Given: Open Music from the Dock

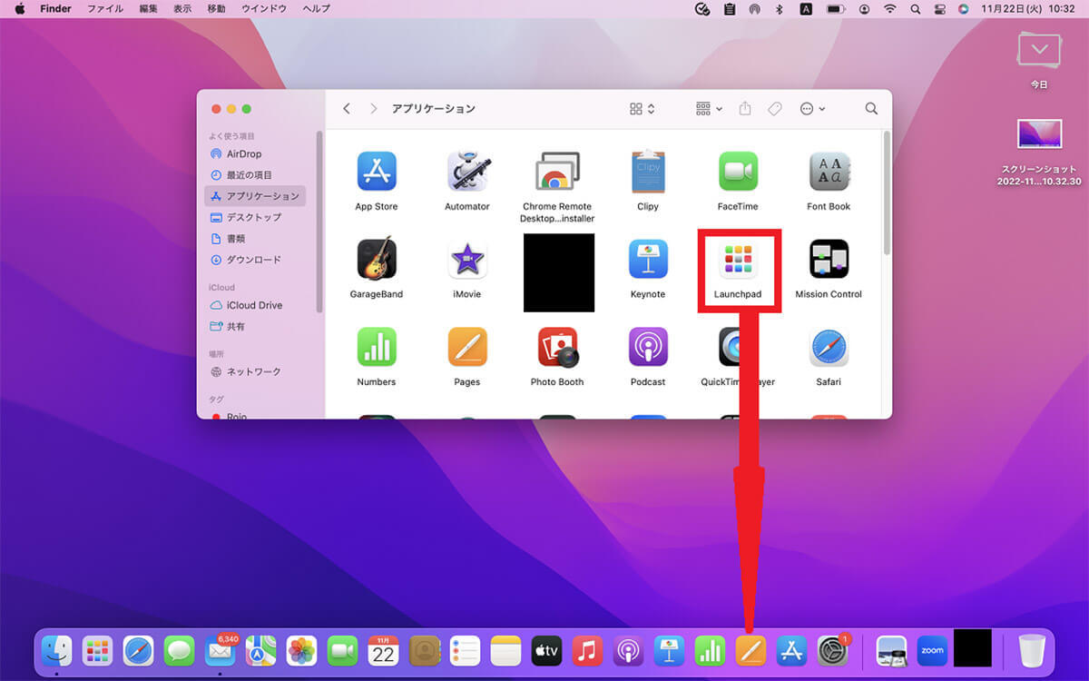Looking at the screenshot, I should pyautogui.click(x=587, y=650).
